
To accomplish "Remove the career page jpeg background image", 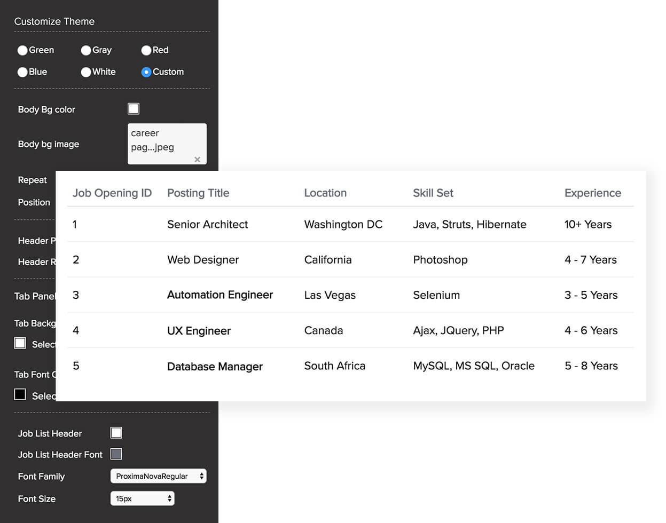I will pos(197,159).
